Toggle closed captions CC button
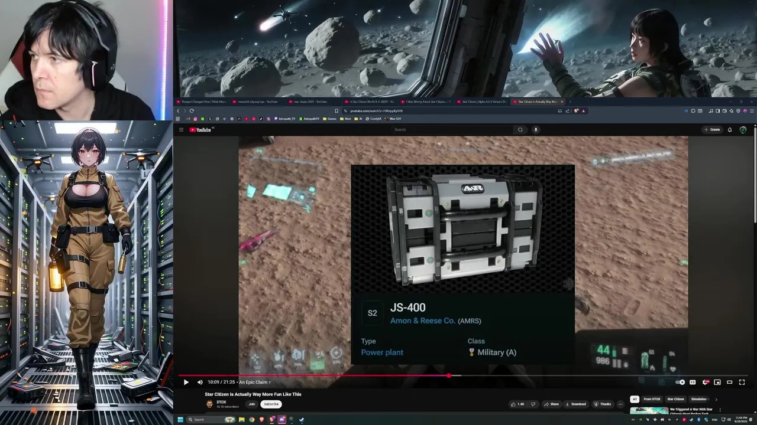757x425 pixels. pos(693,382)
